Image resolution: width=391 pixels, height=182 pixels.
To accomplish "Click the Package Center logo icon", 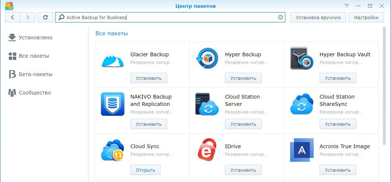I will (x=9, y=6).
